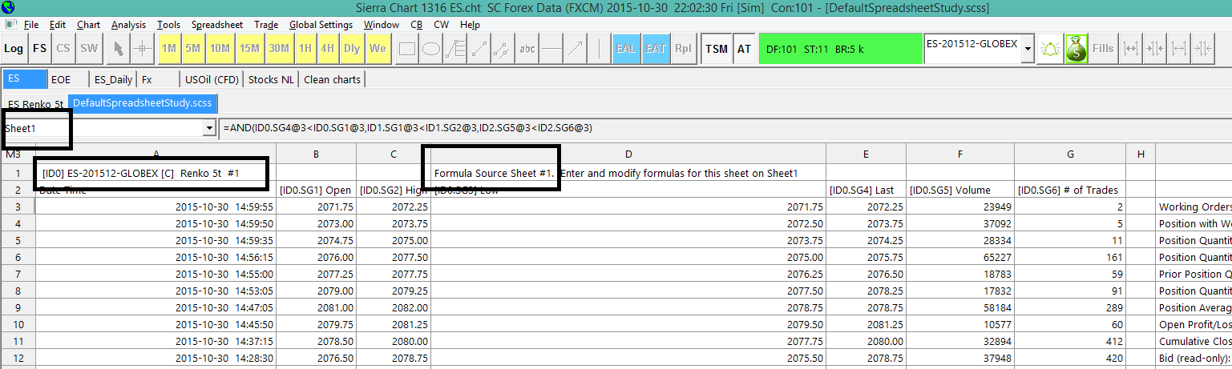Click the green DF:101 status bar
The width and height of the screenshot is (1232, 369).
[x=838, y=49]
